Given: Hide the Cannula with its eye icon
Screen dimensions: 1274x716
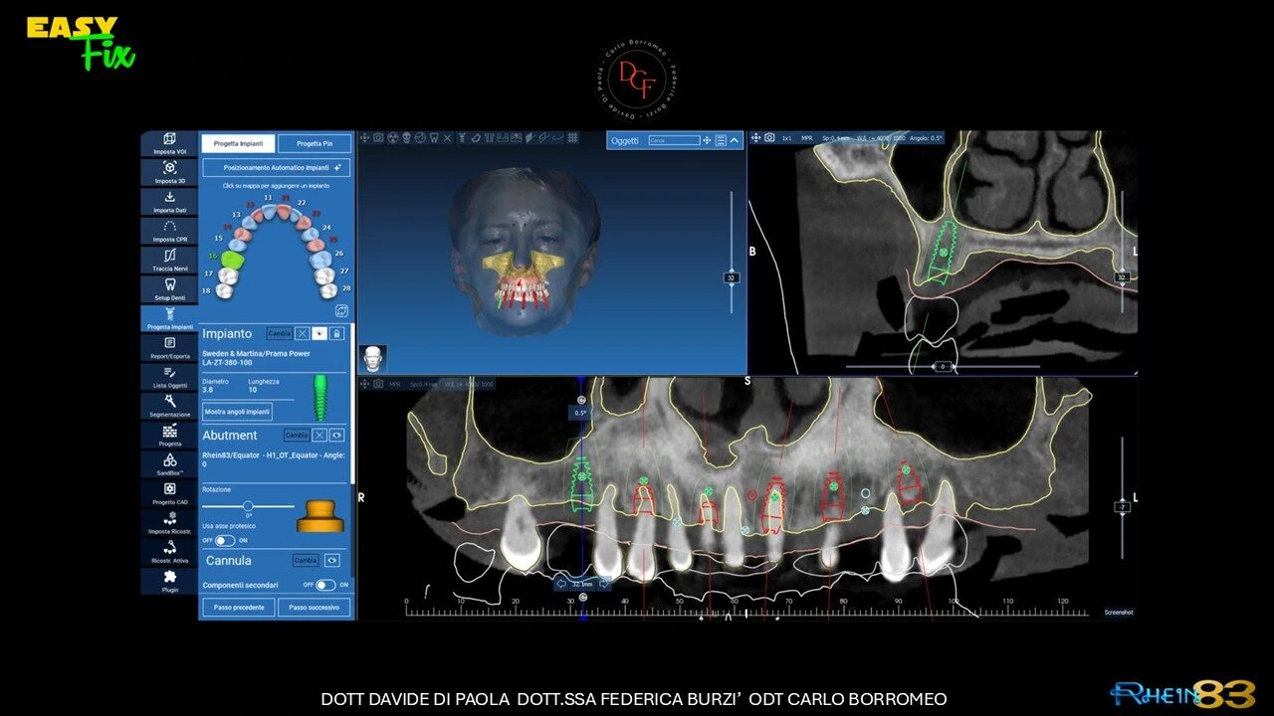Looking at the screenshot, I should pyautogui.click(x=332, y=560).
